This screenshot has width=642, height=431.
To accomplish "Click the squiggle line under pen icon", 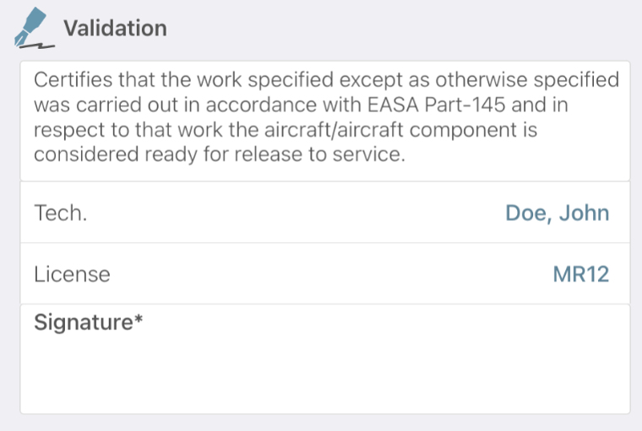I will [36, 46].
